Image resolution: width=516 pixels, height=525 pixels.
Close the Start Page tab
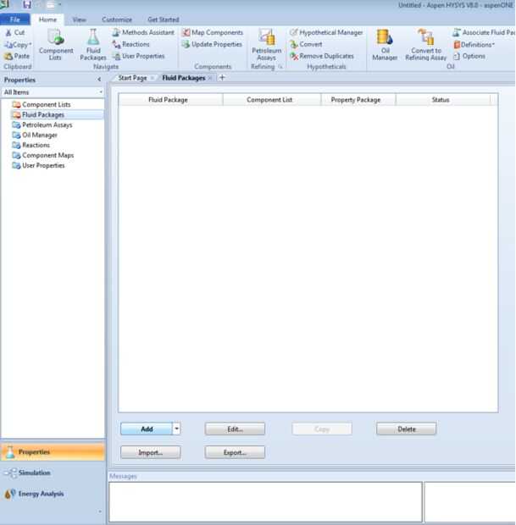click(153, 78)
